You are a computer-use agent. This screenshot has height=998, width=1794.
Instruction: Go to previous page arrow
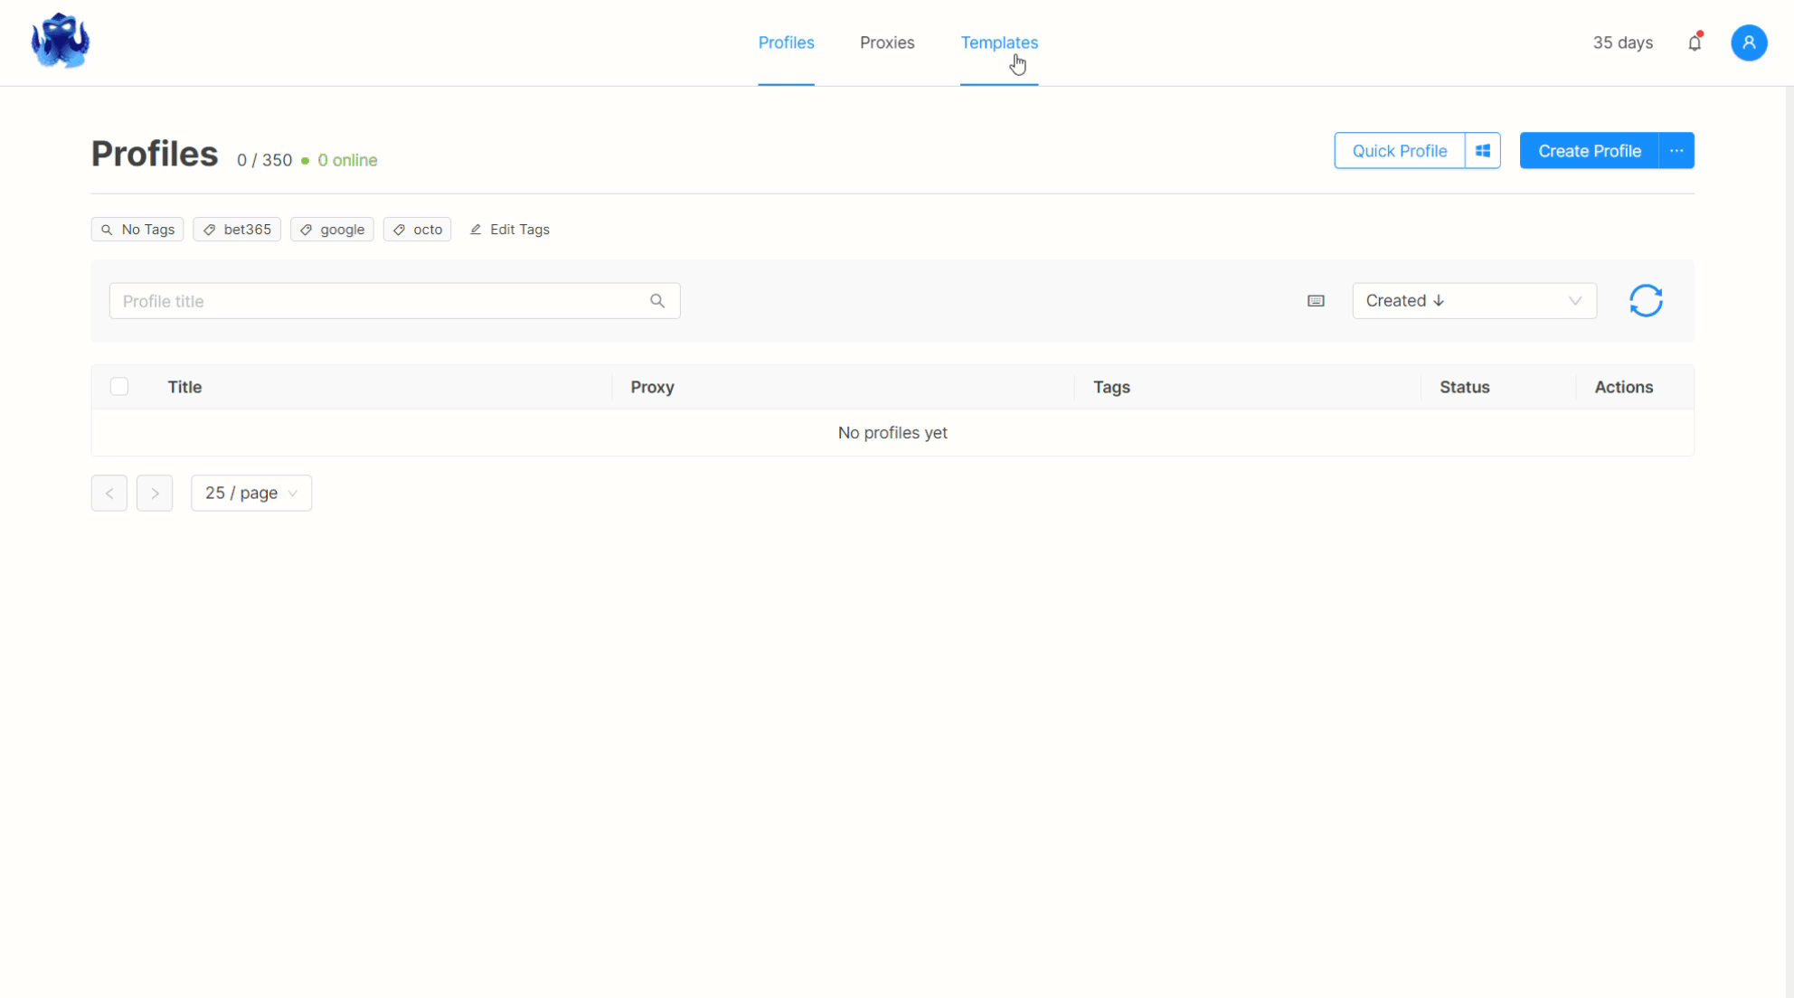[109, 494]
